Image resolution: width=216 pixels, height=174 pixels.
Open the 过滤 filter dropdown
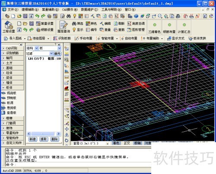pyautogui.click(x=51, y=53)
